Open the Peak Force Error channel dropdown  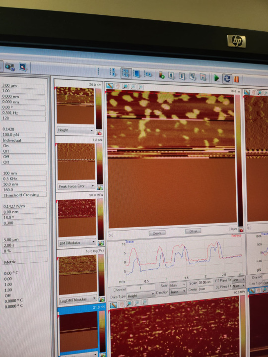coord(76,186)
